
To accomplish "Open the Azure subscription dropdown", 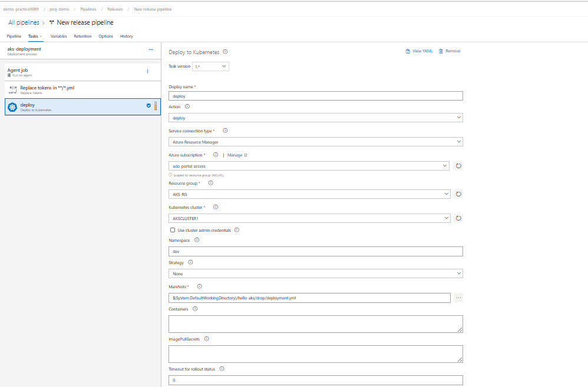I will pyautogui.click(x=309, y=166).
